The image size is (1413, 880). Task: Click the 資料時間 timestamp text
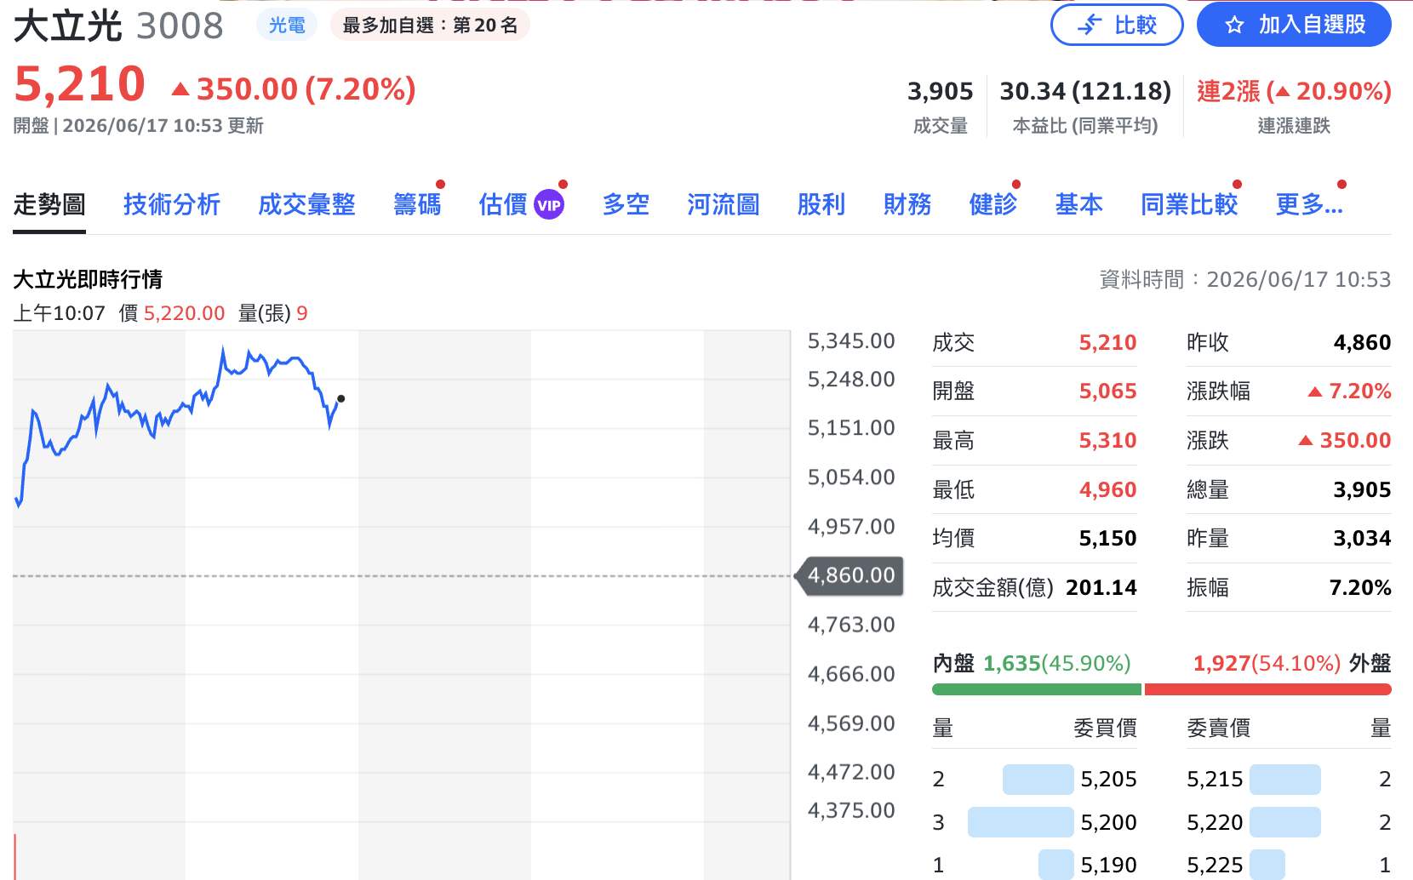coord(1245,280)
